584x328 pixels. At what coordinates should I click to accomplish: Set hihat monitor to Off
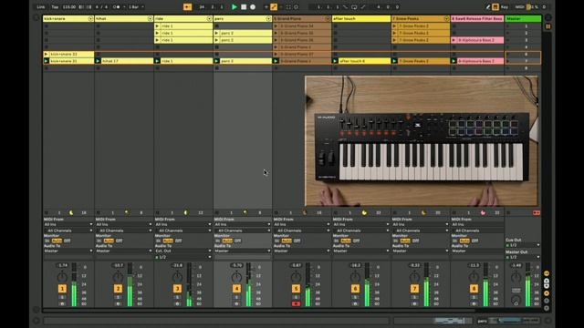pyautogui.click(x=119, y=241)
